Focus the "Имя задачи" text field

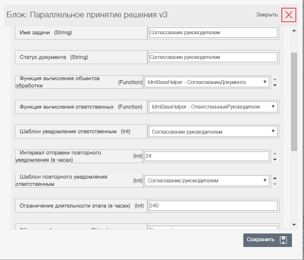pos(212,33)
